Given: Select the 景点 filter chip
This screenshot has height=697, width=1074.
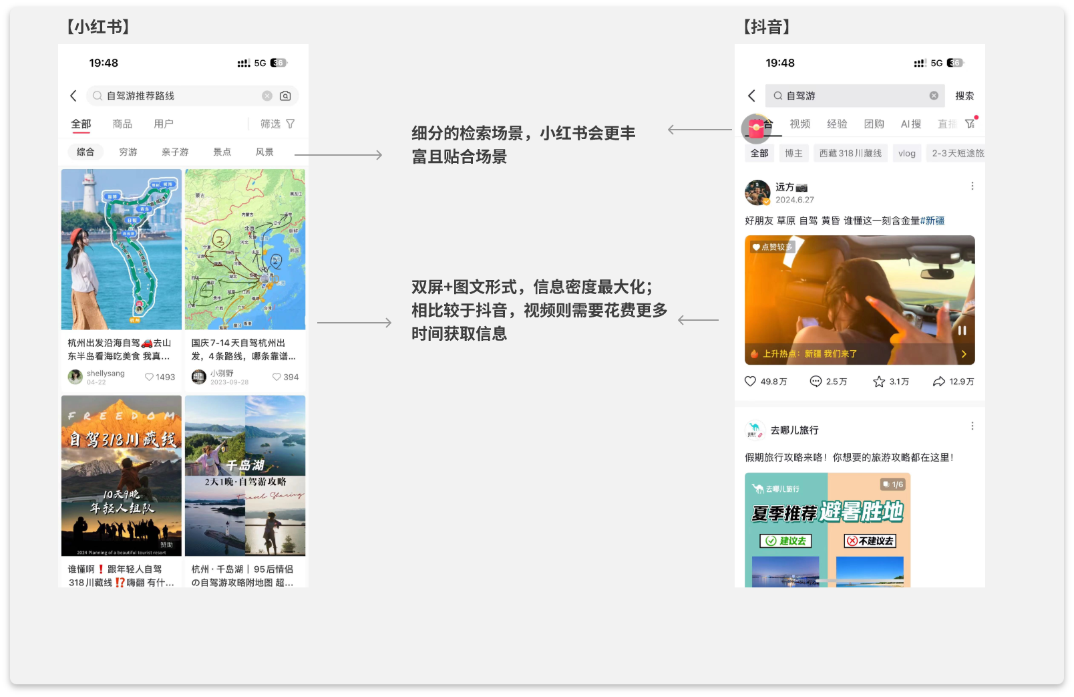Looking at the screenshot, I should (222, 152).
